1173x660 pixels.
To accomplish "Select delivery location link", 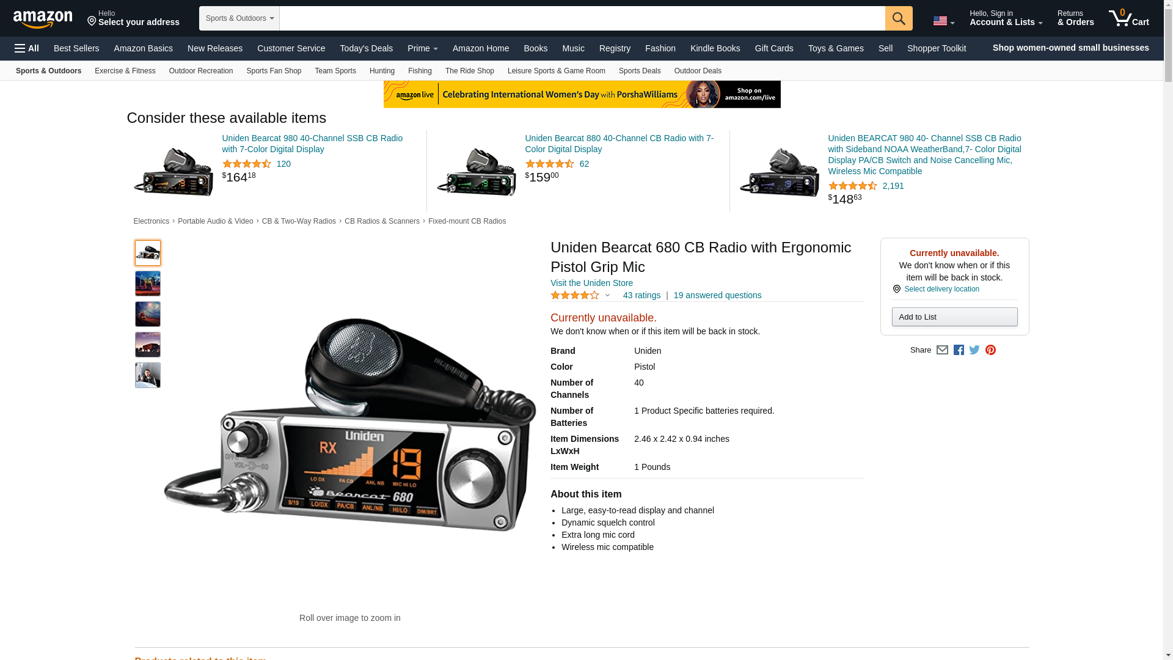I will click(x=941, y=289).
